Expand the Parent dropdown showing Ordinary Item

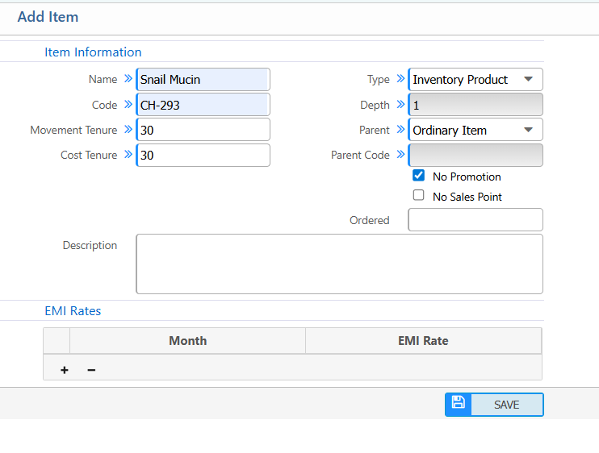[x=475, y=130]
